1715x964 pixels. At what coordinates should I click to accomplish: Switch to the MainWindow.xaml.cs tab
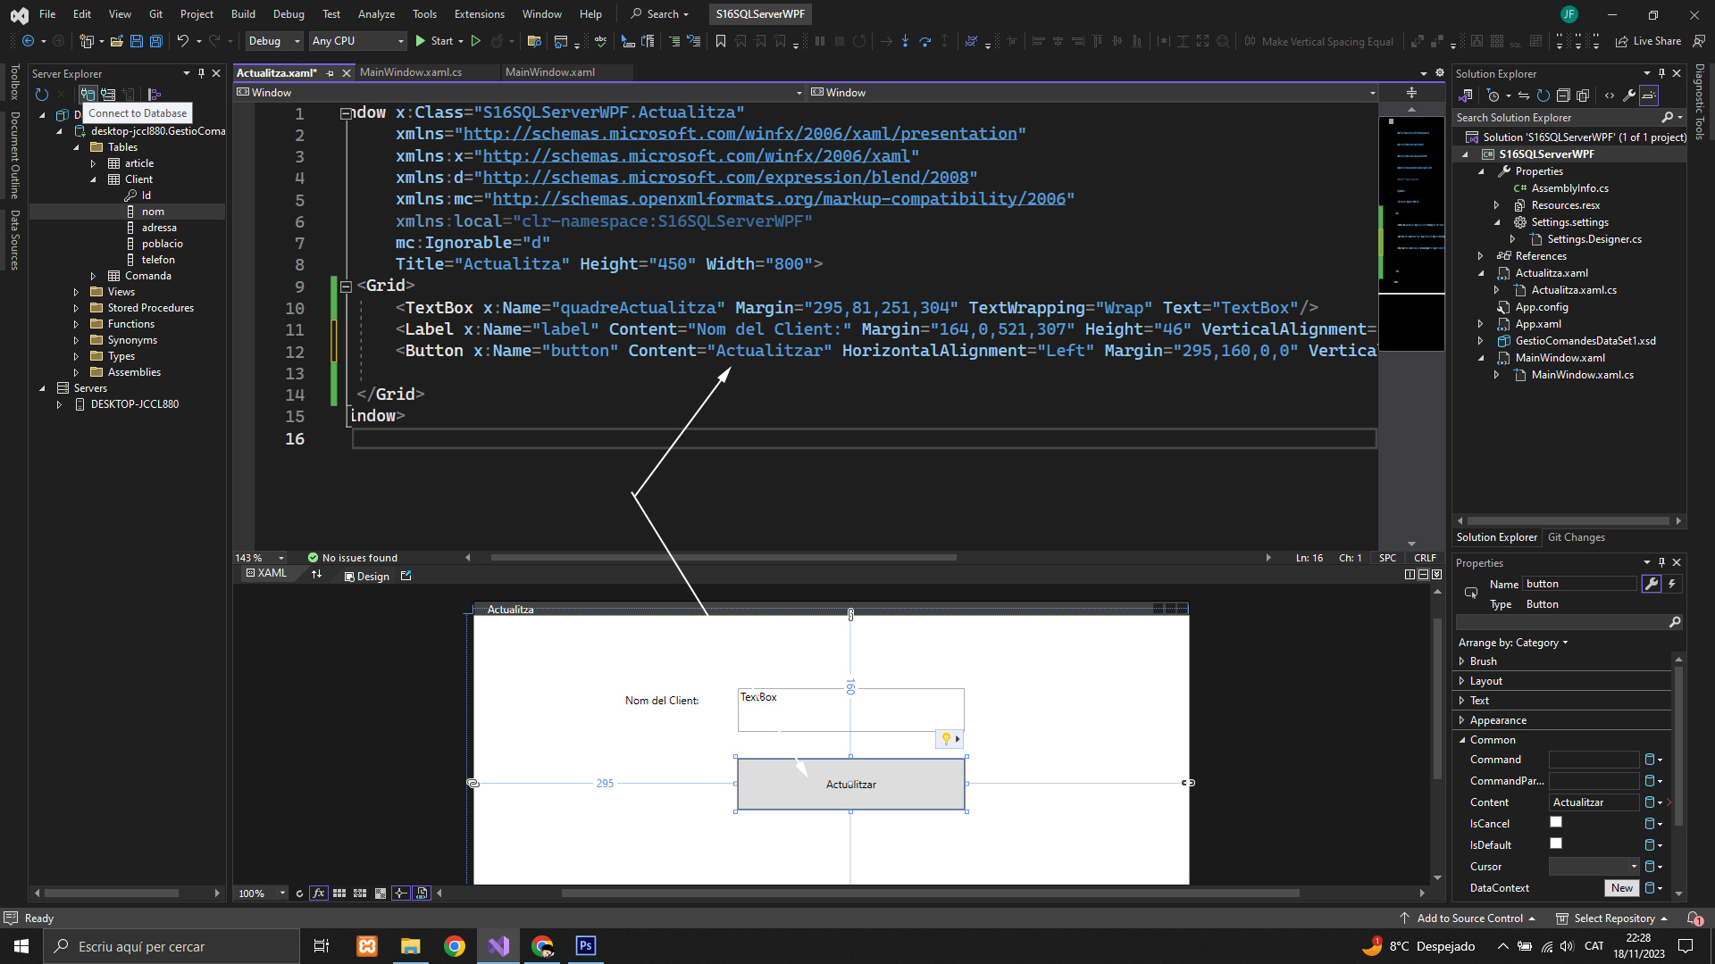pyautogui.click(x=411, y=72)
